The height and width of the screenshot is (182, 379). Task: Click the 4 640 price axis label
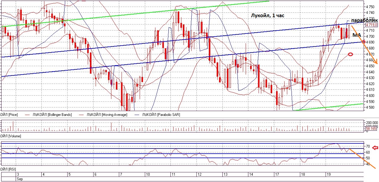click(370, 72)
